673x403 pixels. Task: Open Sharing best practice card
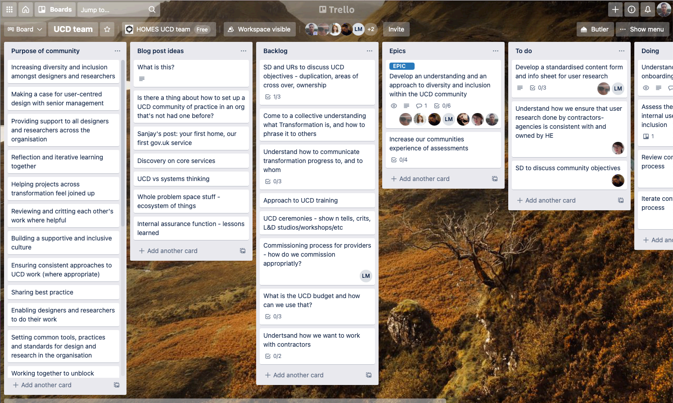pos(63,292)
